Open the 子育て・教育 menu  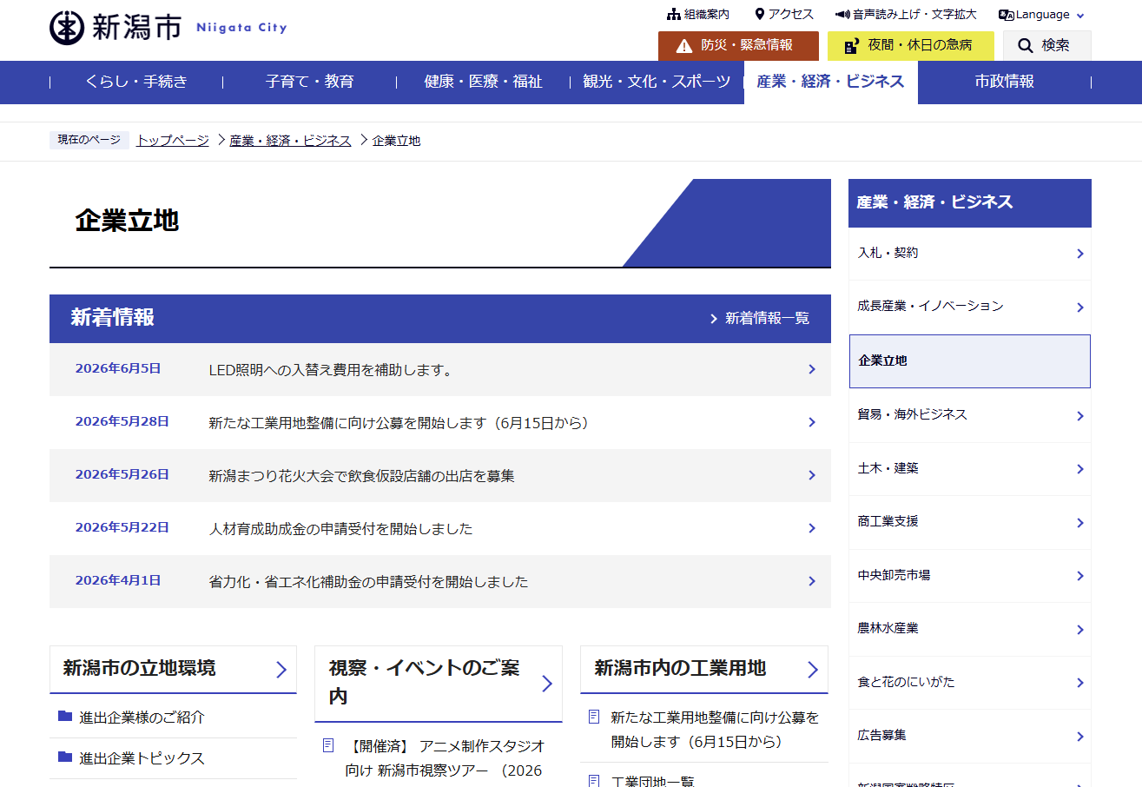[310, 82]
